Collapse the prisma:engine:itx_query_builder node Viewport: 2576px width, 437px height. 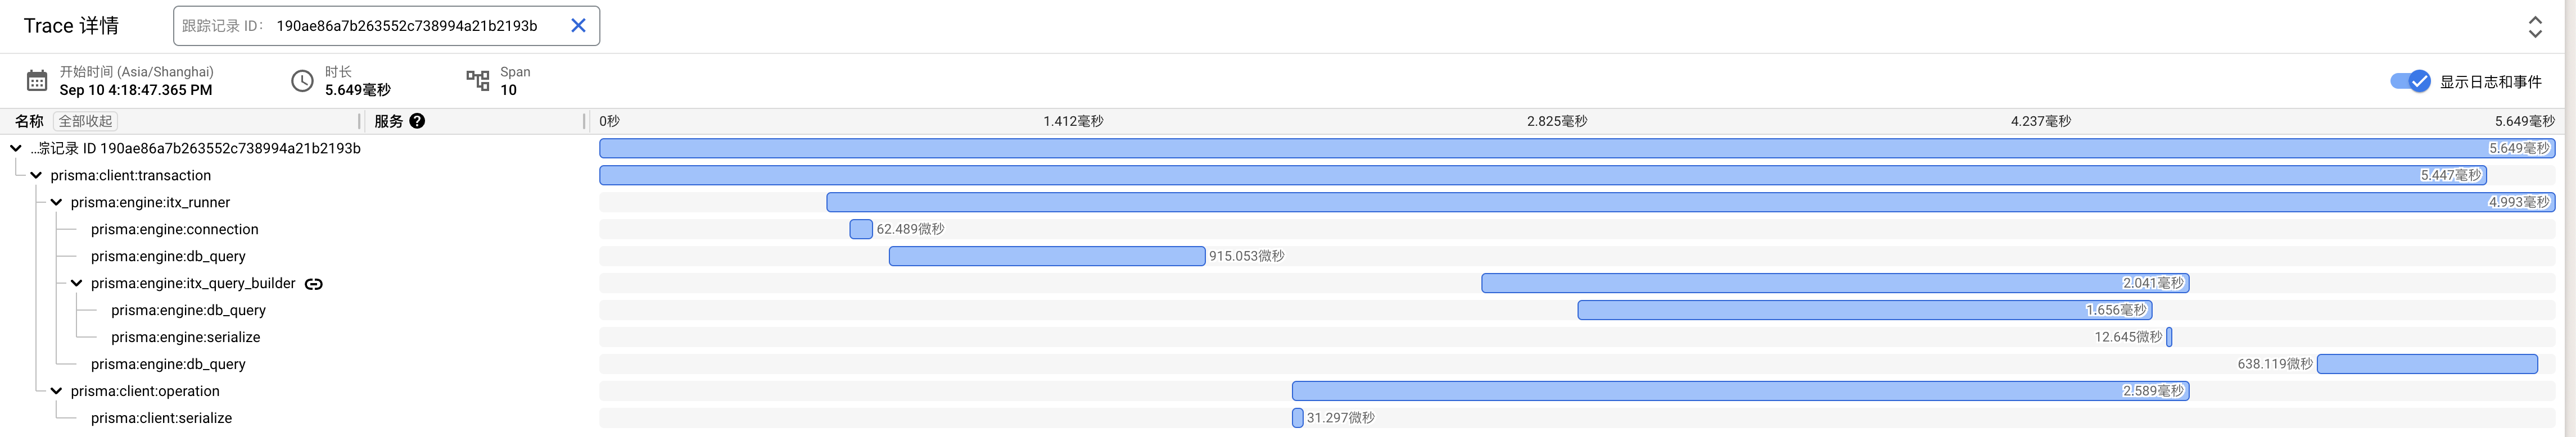tap(76, 283)
